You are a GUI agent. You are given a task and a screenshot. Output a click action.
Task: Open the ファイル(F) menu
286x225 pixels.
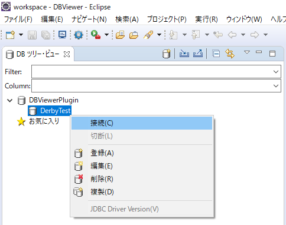click(x=18, y=19)
